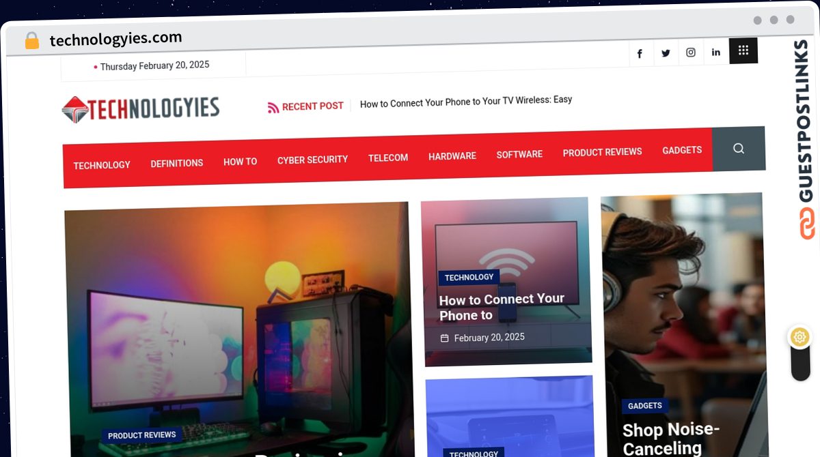Click the GuestPostLinks chain logo icon
The height and width of the screenshot is (457, 820).
[x=807, y=224]
